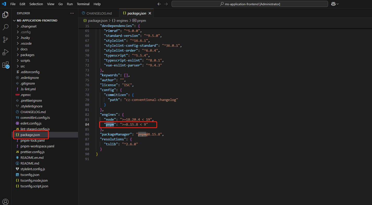
Task: Expand the src folder
Action: point(23,66)
